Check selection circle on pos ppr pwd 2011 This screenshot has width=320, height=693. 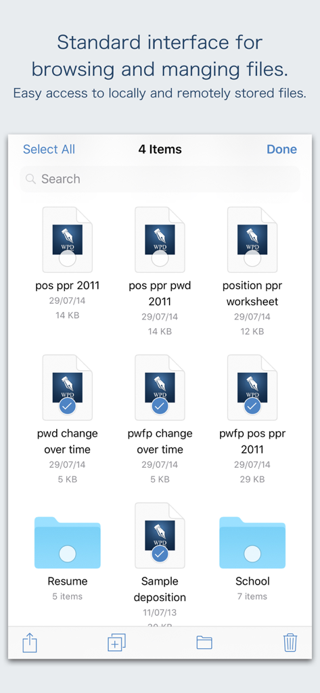[160, 258]
